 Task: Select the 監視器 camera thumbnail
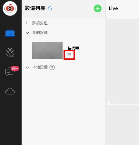pyautogui.click(x=47, y=50)
